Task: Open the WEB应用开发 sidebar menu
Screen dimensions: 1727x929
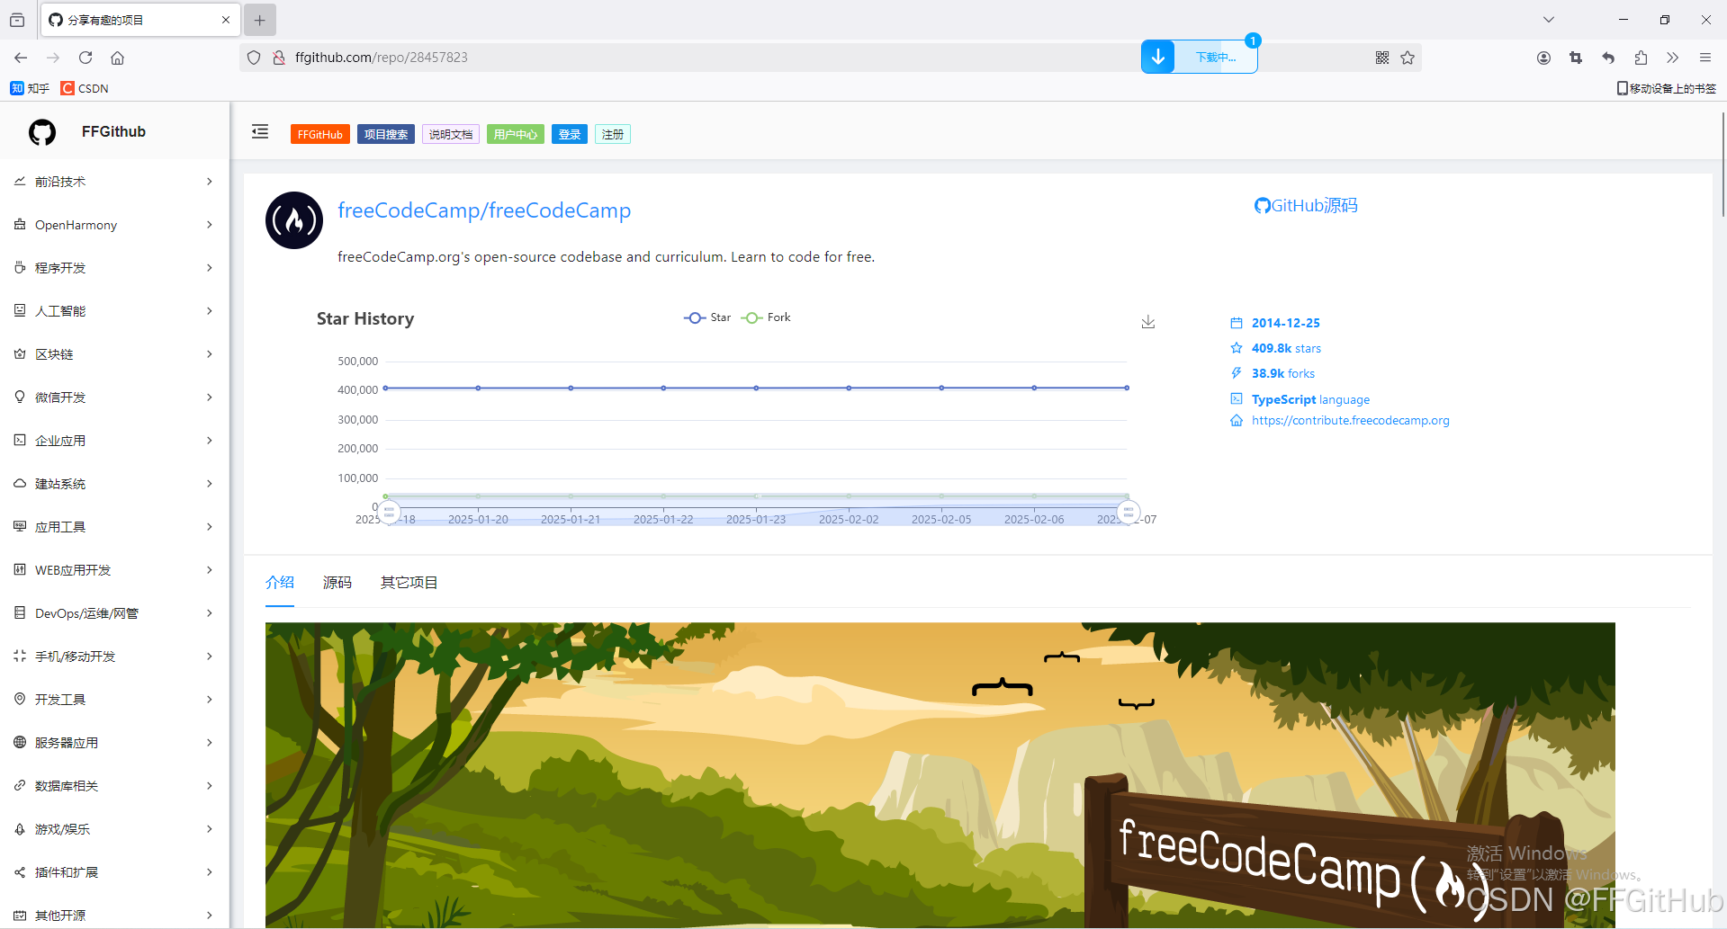Action: point(114,570)
